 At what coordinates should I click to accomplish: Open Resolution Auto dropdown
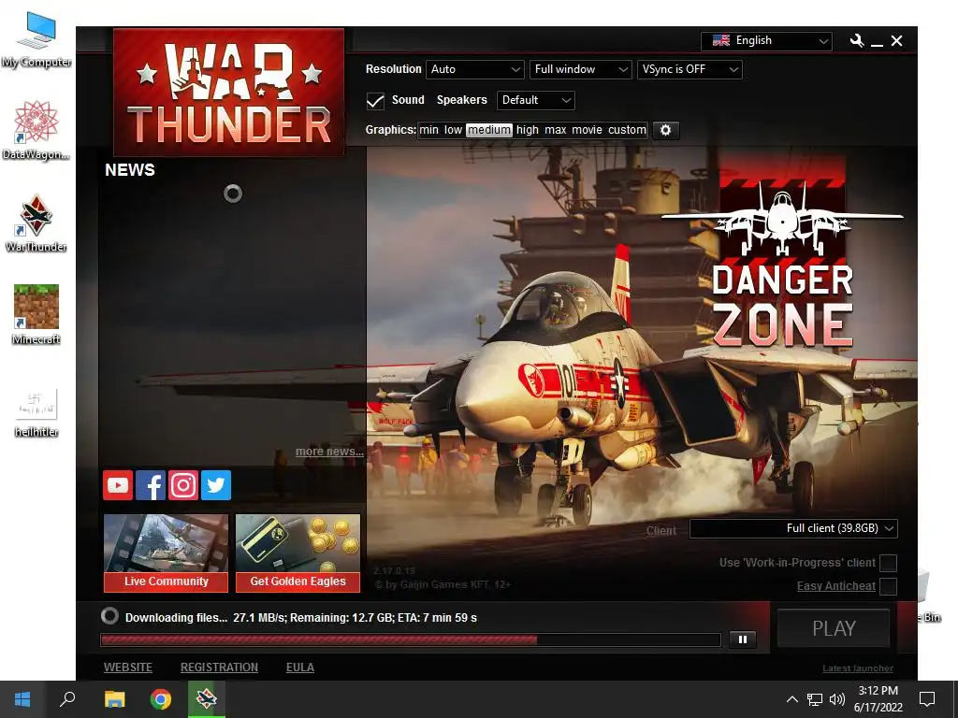pyautogui.click(x=475, y=69)
